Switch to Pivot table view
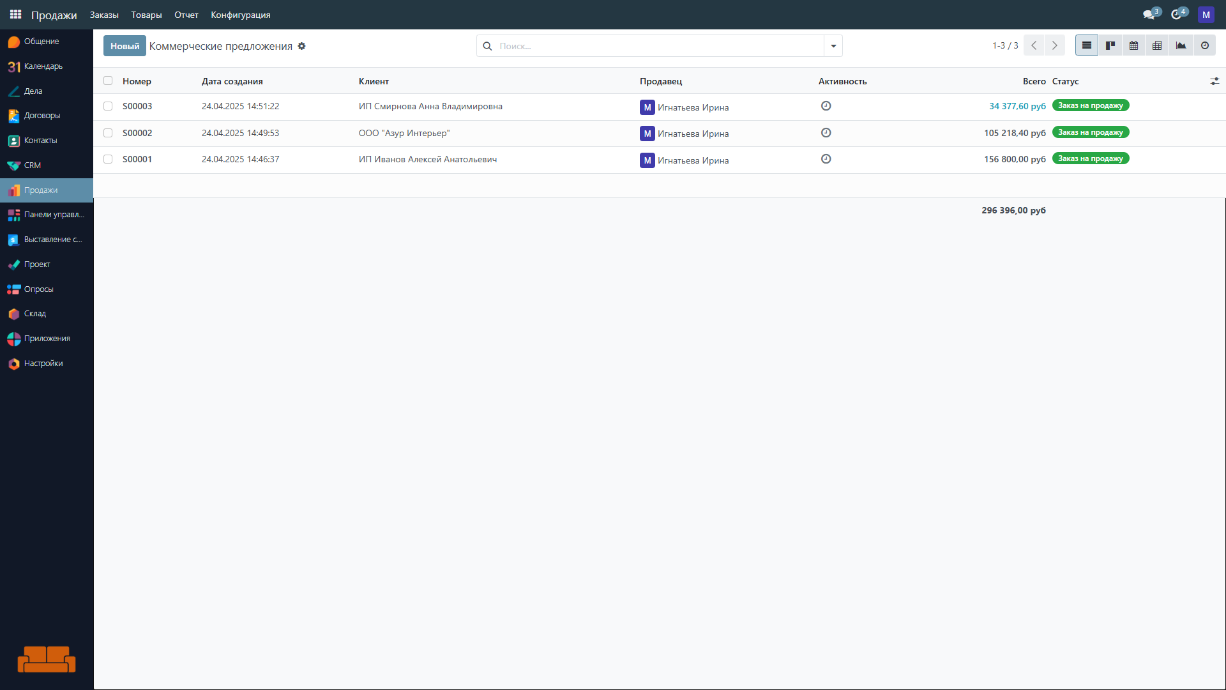This screenshot has width=1226, height=690. click(x=1157, y=45)
